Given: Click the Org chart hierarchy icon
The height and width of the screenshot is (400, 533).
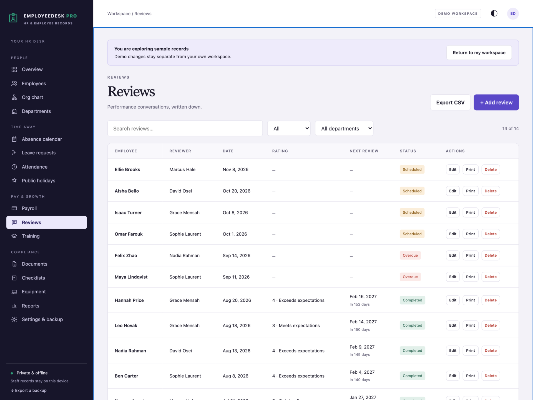Looking at the screenshot, I should pos(14,97).
